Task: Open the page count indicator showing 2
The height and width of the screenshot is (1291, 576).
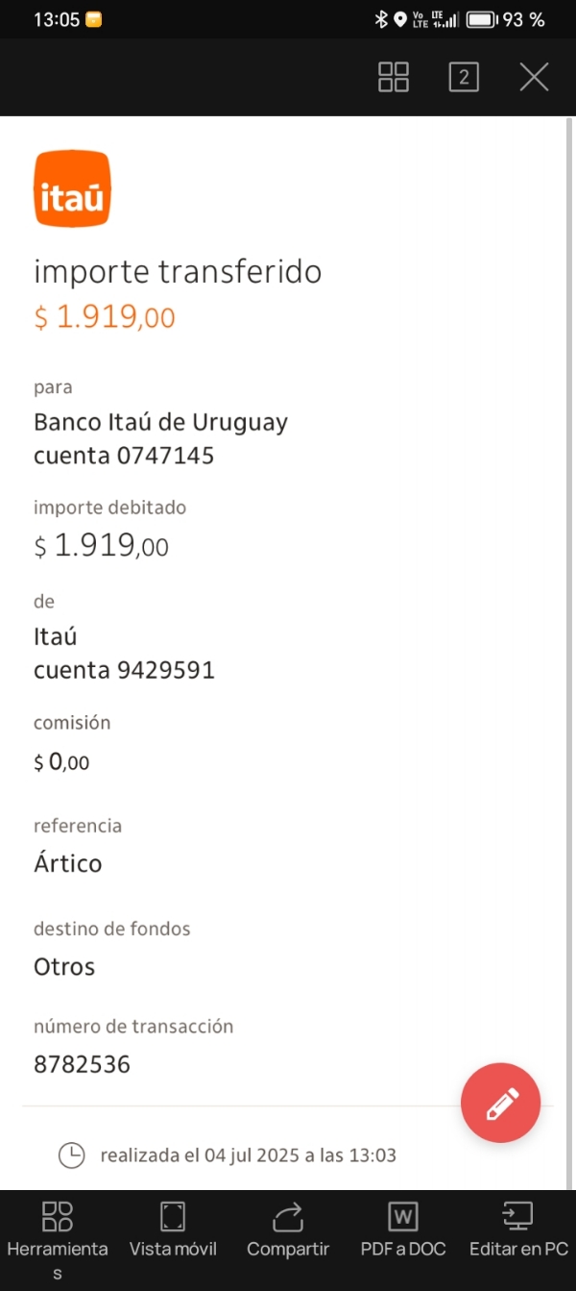Action: pyautogui.click(x=464, y=77)
